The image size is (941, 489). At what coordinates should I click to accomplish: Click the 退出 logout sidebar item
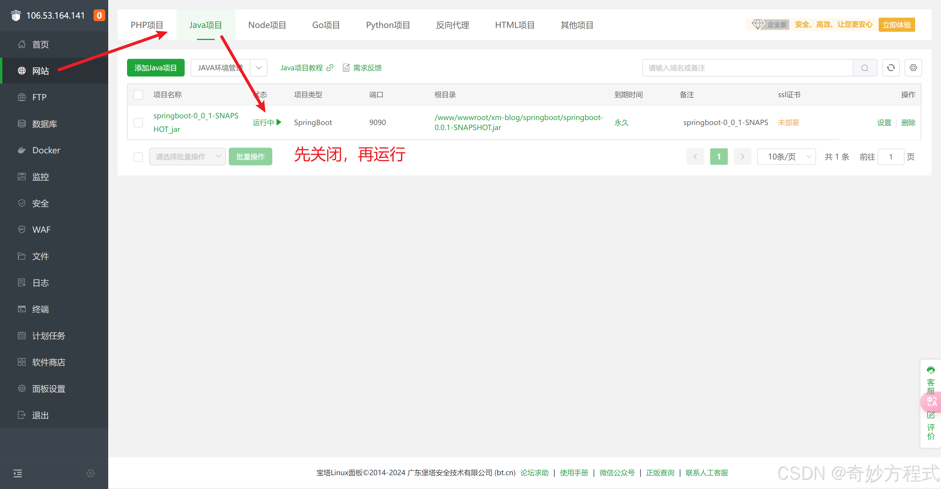point(54,415)
